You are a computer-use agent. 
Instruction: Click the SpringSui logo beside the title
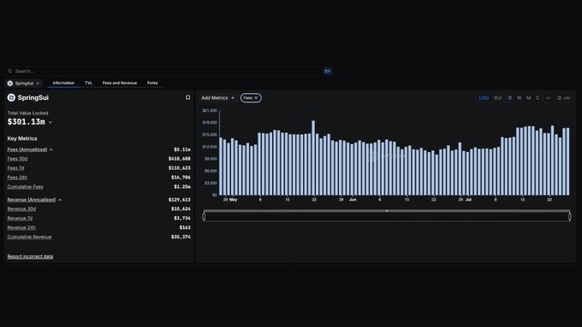(11, 97)
